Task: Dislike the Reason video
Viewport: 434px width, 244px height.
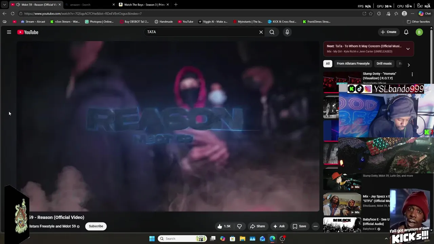Action: click(x=239, y=226)
